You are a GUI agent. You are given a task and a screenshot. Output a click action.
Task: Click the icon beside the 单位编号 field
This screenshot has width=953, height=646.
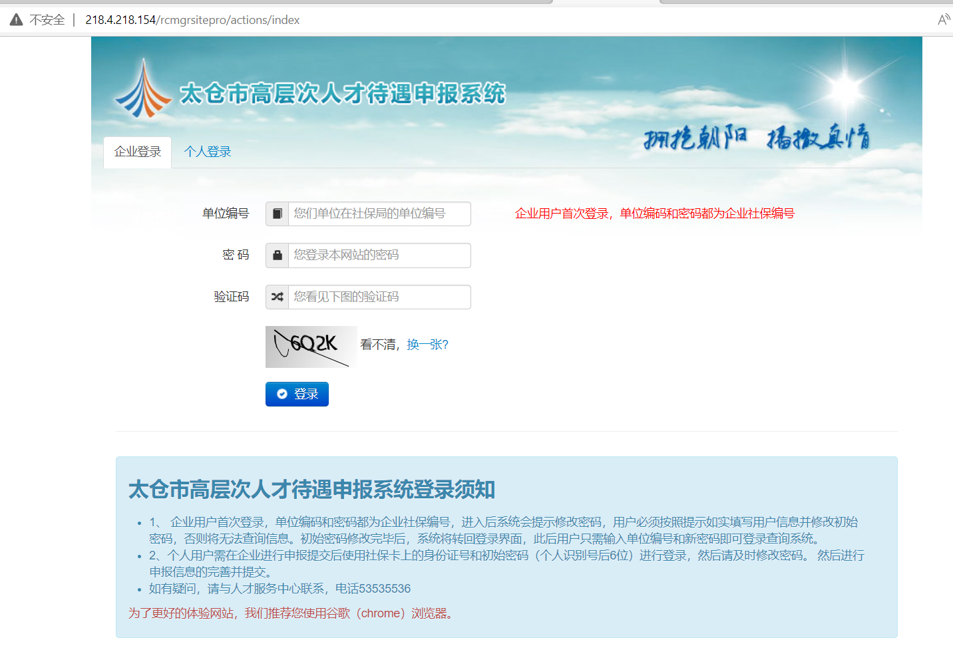277,214
